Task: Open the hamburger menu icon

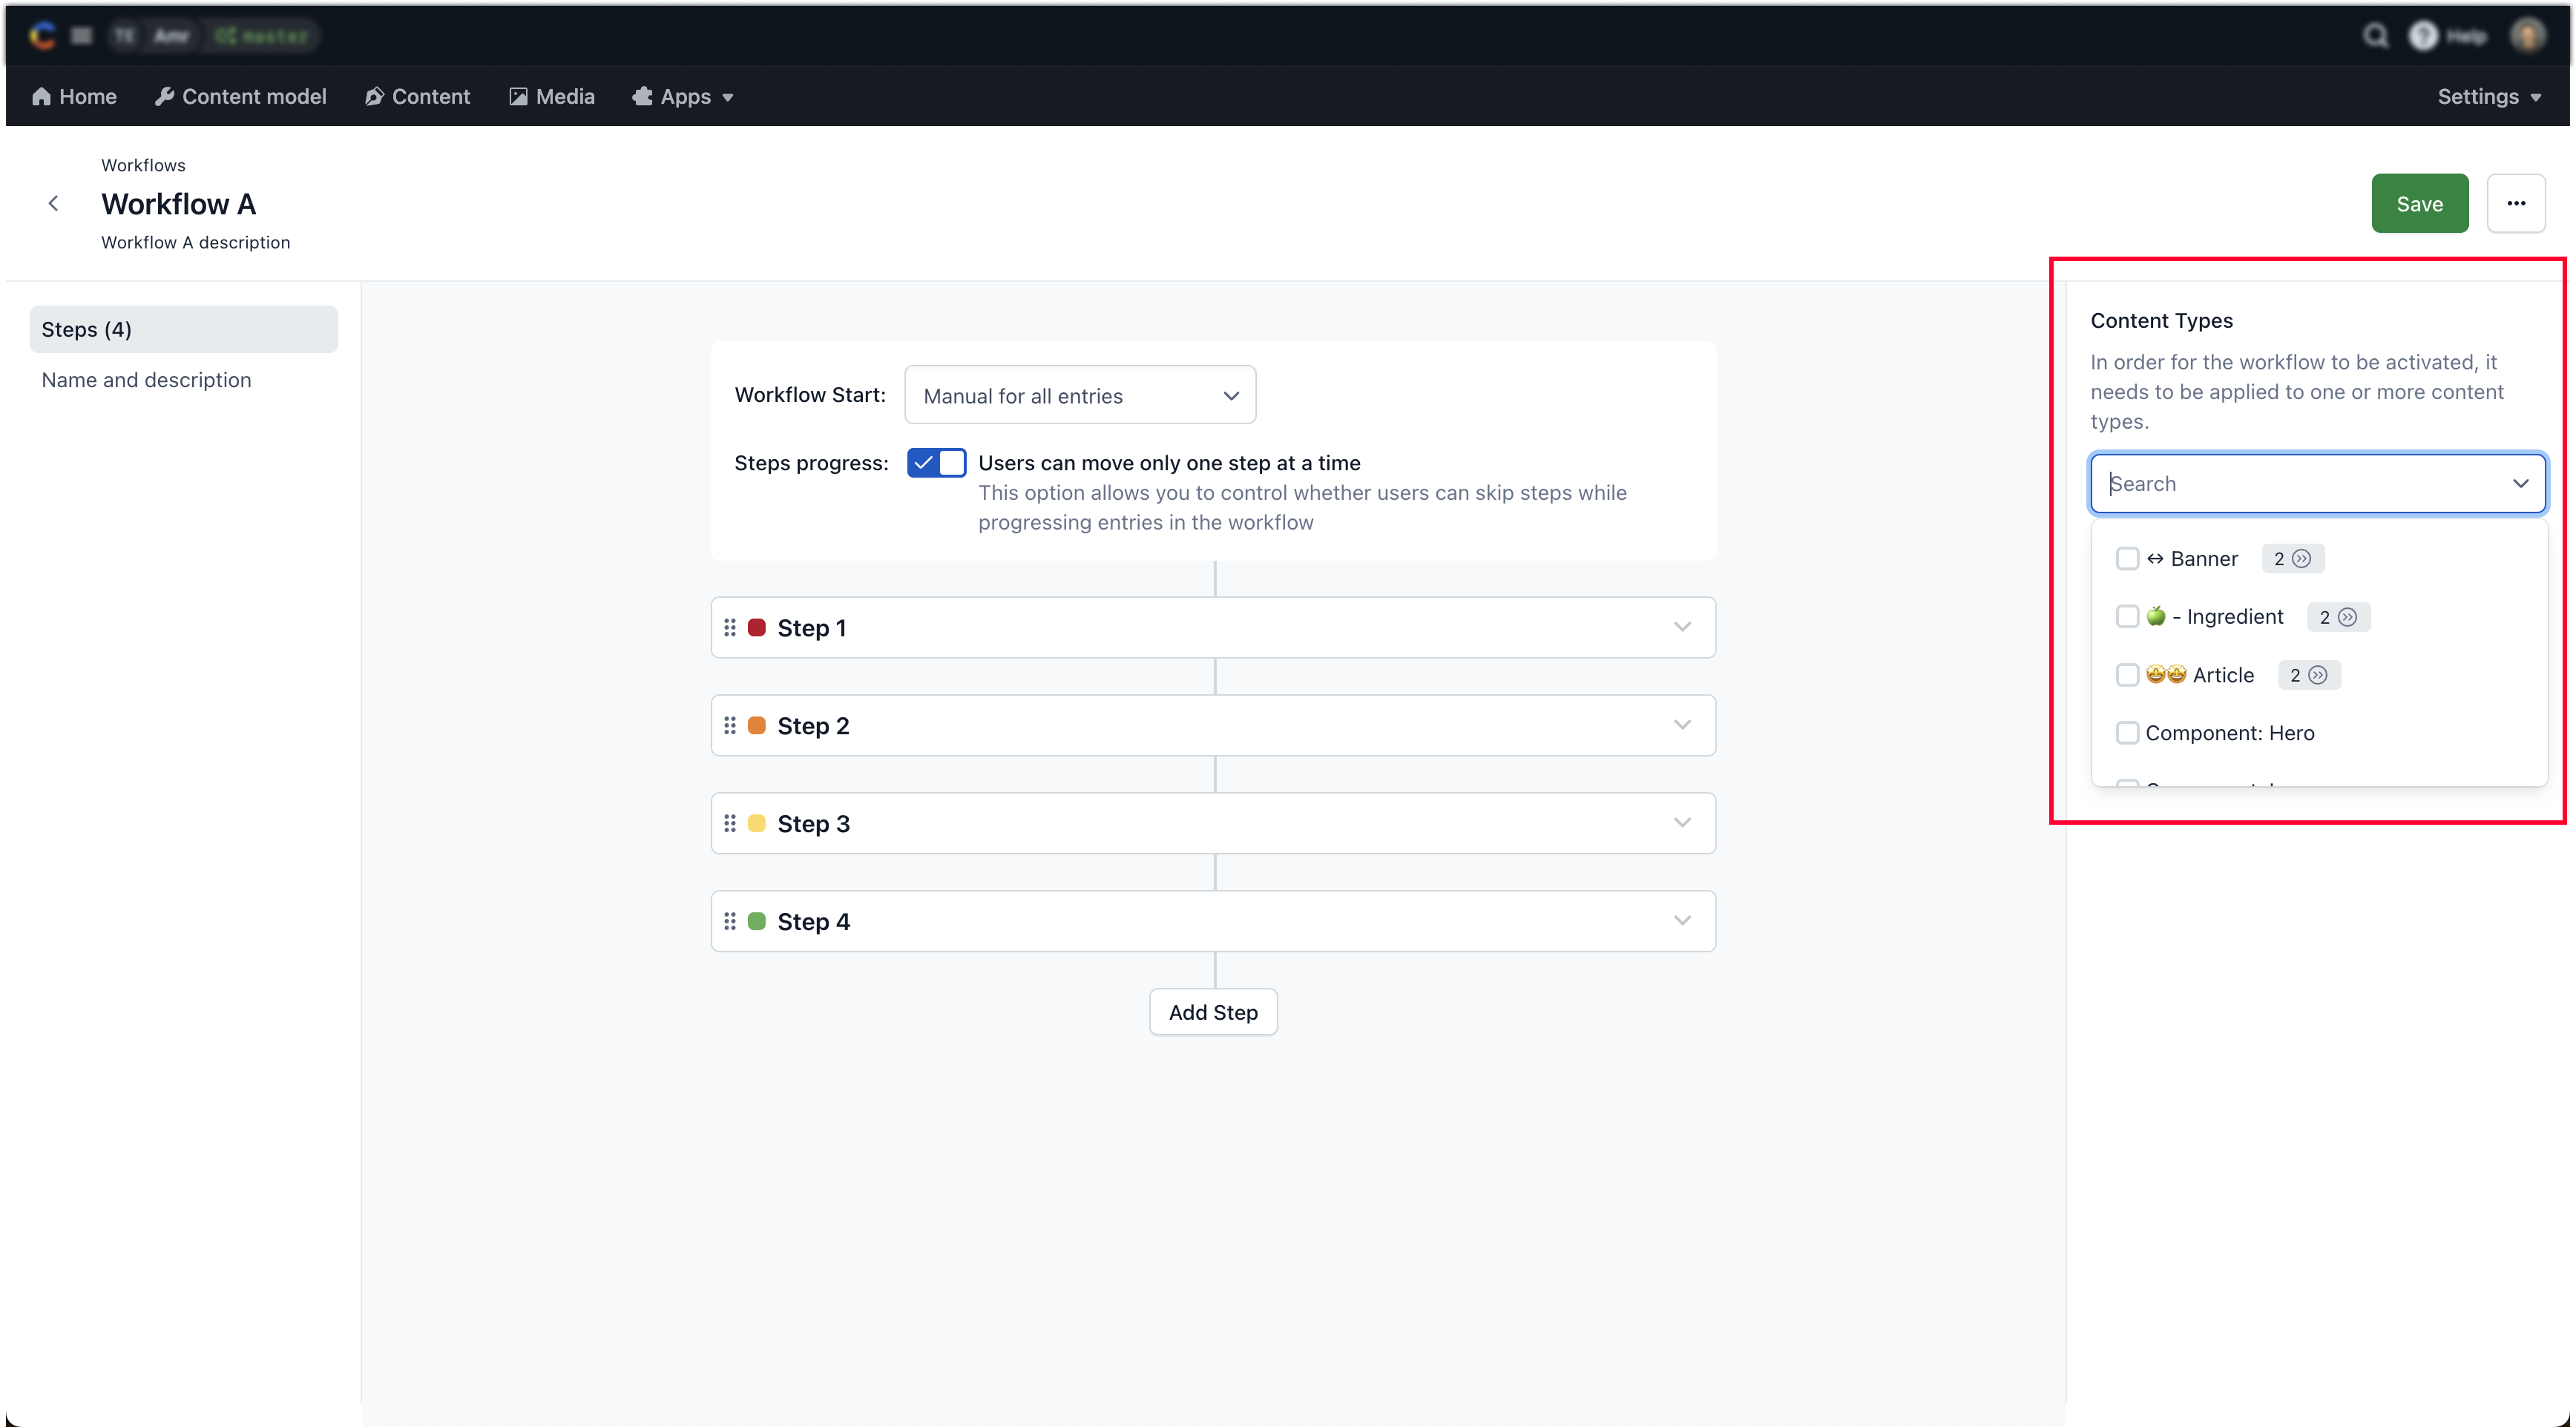Action: pyautogui.click(x=82, y=36)
